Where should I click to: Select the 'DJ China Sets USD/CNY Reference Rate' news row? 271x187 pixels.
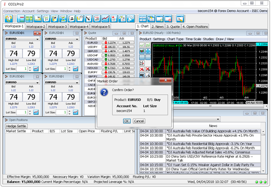coord(200,158)
